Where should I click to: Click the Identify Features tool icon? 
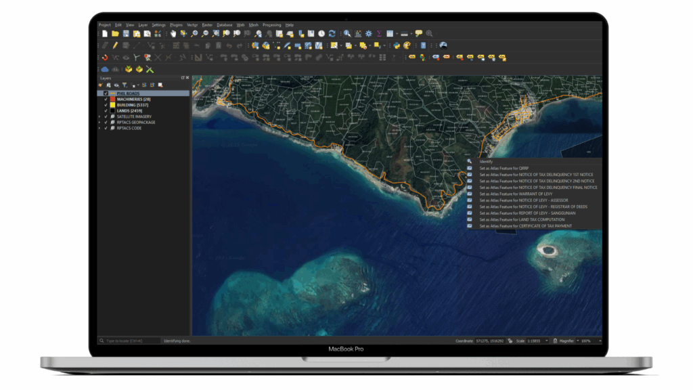pyautogui.click(x=347, y=33)
